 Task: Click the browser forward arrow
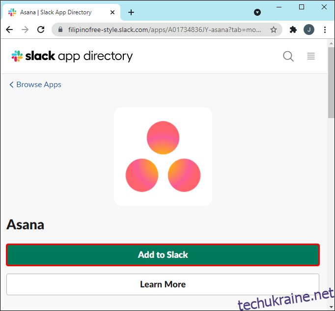[25, 30]
